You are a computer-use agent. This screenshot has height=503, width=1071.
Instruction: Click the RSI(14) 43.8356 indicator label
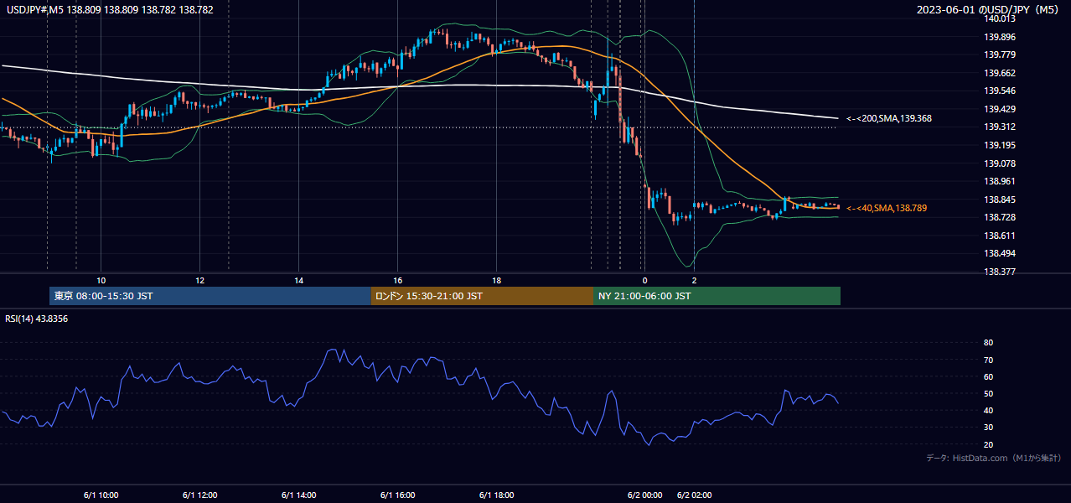coord(37,319)
